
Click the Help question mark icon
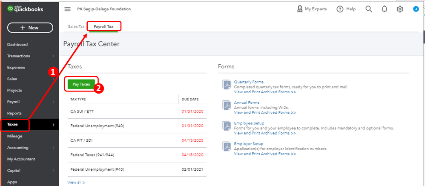(x=340, y=9)
